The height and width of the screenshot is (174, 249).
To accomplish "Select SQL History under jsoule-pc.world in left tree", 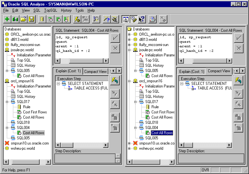I will coord(26,65).
